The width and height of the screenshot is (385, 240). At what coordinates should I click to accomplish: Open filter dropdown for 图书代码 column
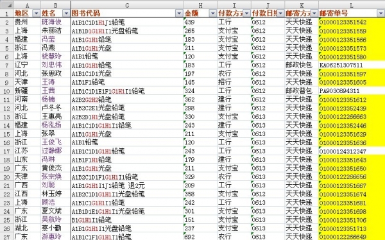[179, 13]
